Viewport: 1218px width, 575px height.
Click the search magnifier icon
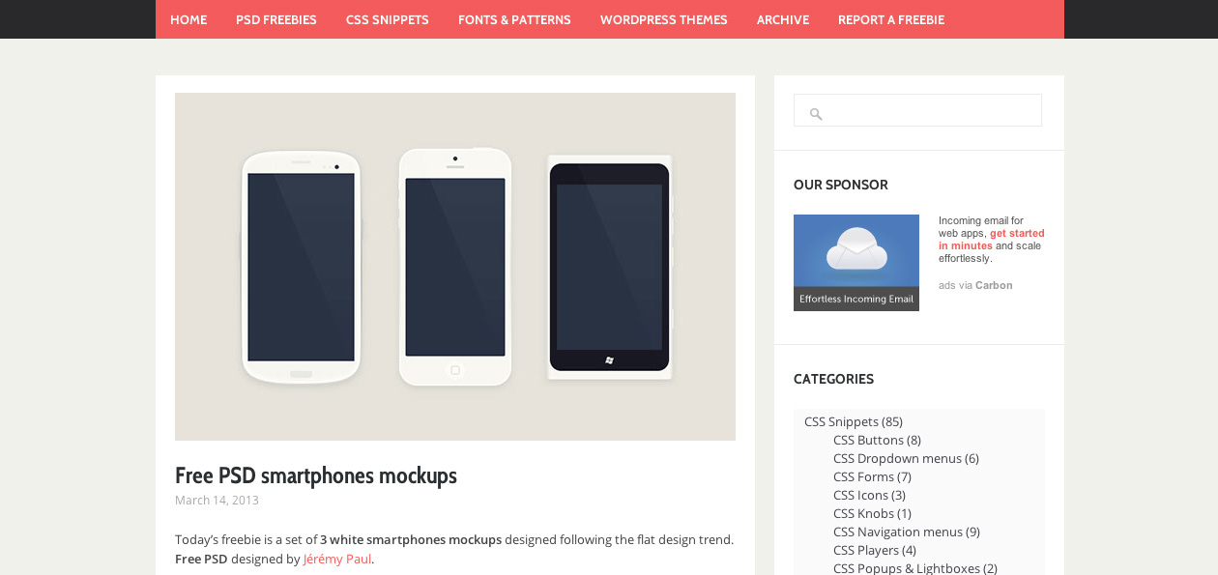tap(816, 114)
